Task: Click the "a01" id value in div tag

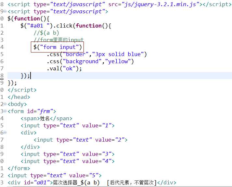Action: (42, 182)
